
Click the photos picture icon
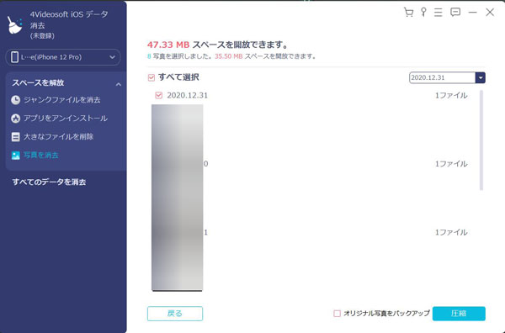(15, 156)
